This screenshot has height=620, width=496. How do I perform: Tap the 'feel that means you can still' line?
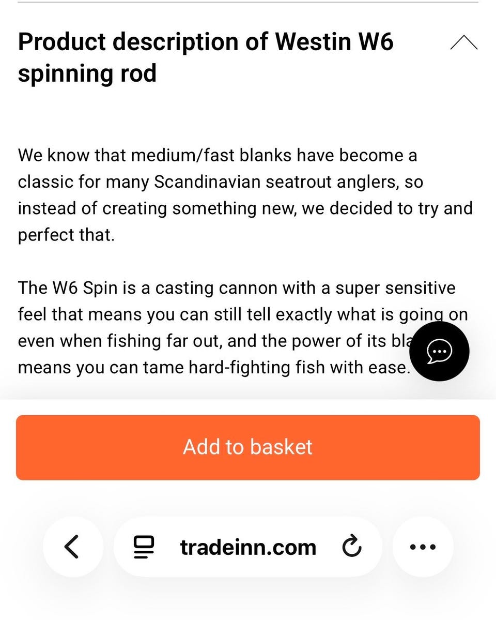[x=243, y=315]
